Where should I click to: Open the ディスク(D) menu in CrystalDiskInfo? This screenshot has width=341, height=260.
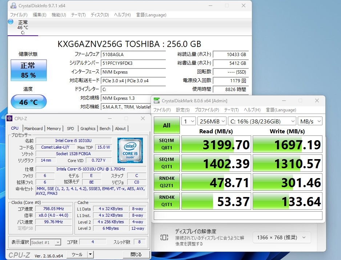click(x=100, y=15)
